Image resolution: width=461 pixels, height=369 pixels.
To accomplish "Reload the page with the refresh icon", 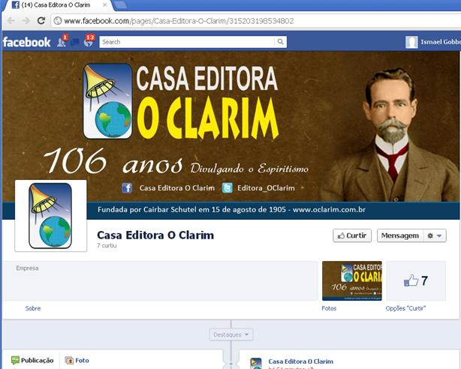I will coord(41,20).
